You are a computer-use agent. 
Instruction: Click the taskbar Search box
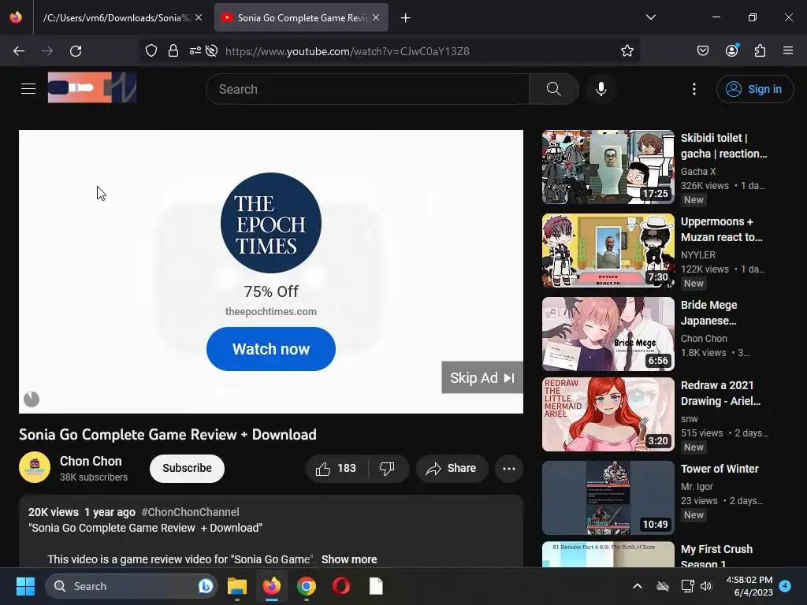[x=132, y=586]
